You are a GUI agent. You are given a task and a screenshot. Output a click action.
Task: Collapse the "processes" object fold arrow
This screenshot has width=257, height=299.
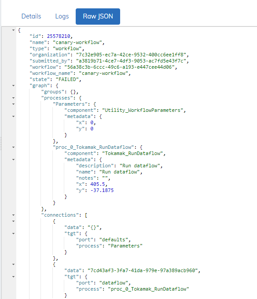point(13,98)
